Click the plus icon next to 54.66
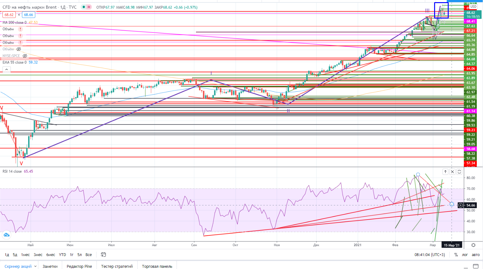Image resolution: width=483 pixels, height=269 pixels. click(x=460, y=205)
